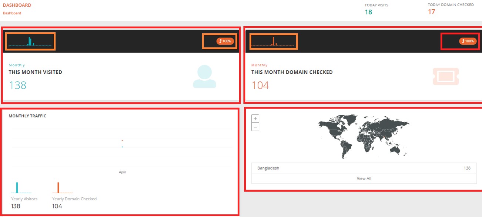
Task: Click the teal visits sparkline chart
Action: [30, 41]
